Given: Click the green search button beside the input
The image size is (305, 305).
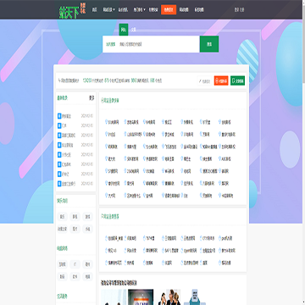Looking at the screenshot, I should [209, 44].
